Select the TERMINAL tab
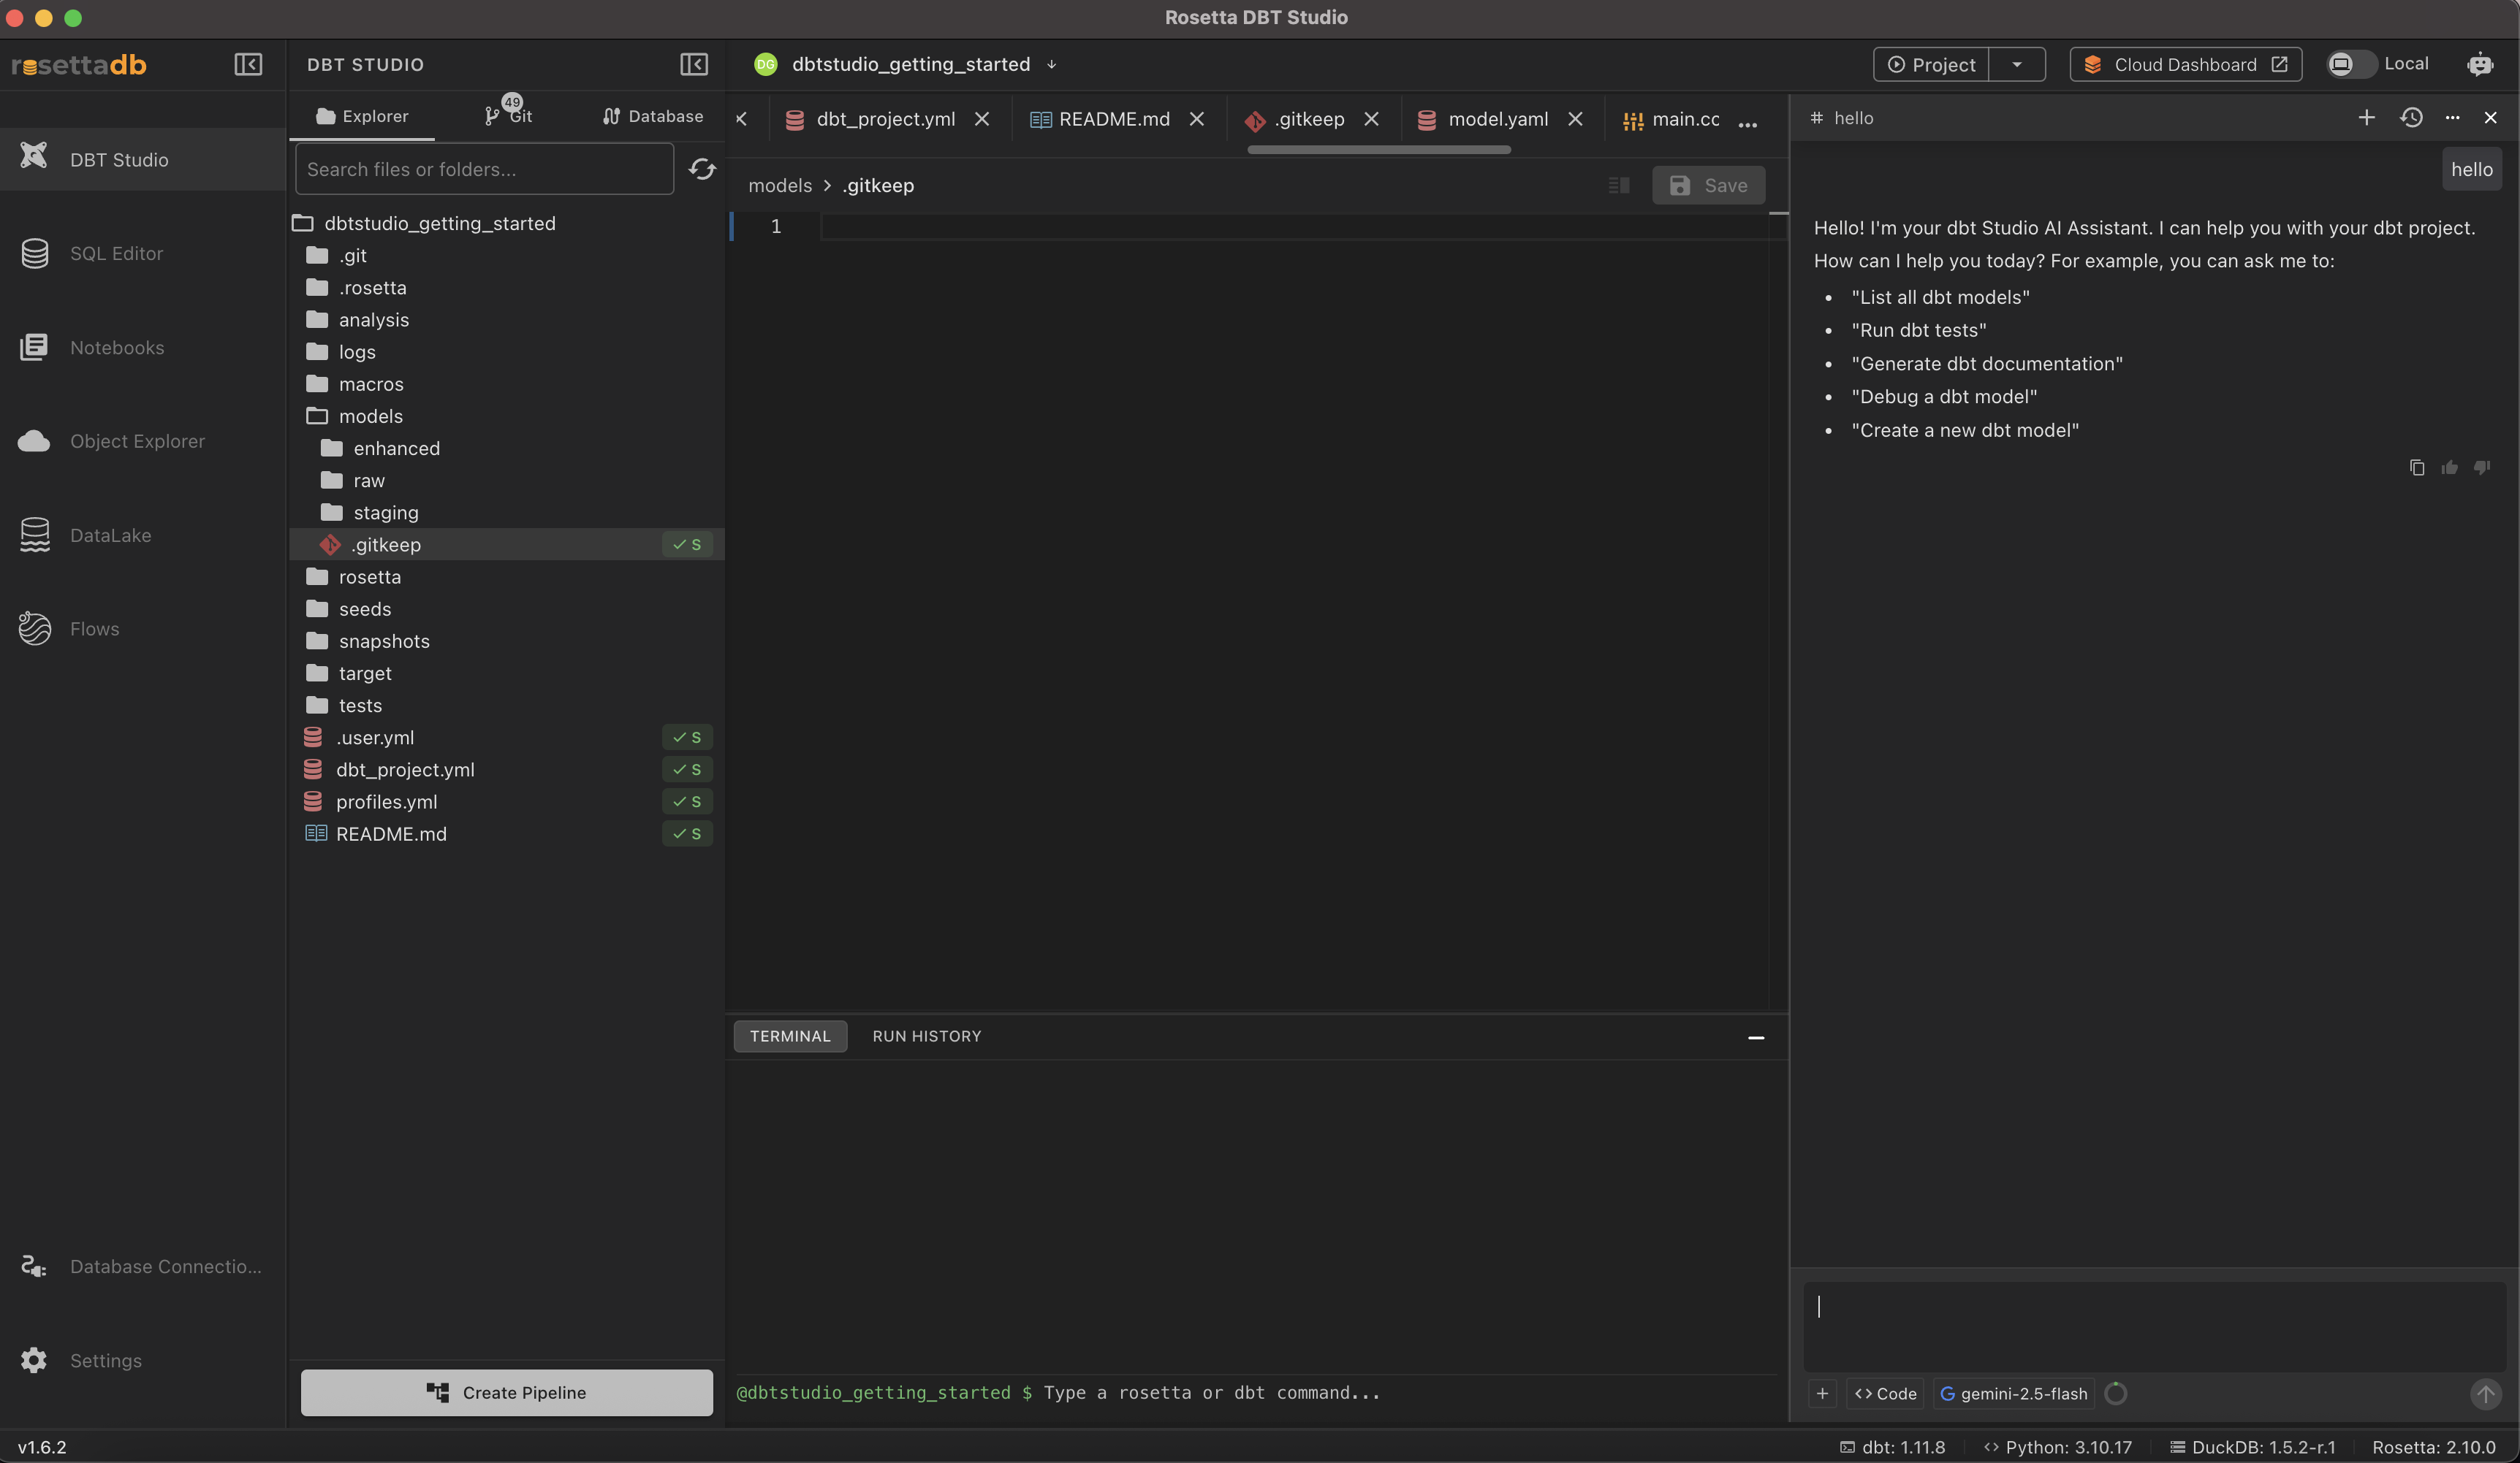2520x1463 pixels. point(790,1036)
